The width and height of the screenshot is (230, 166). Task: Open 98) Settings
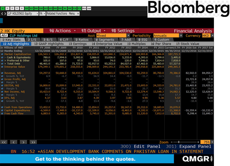[x=123, y=31]
